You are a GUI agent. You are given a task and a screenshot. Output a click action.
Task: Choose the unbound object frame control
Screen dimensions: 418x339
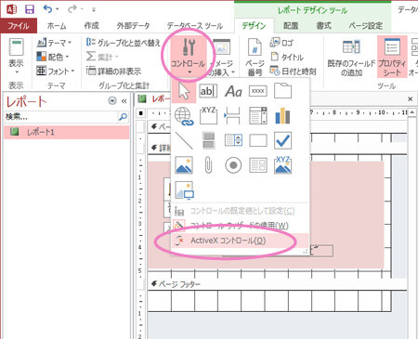tap(184, 165)
